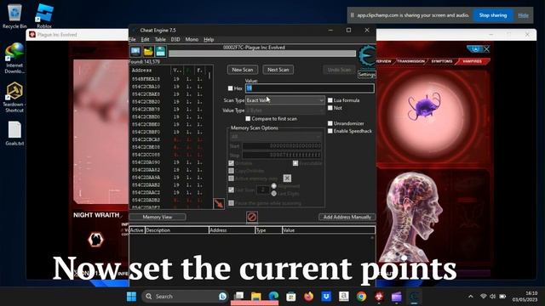This screenshot has width=545, height=306.
Task: Open the Internet Download desktop shortcut
Action: (x=14, y=59)
